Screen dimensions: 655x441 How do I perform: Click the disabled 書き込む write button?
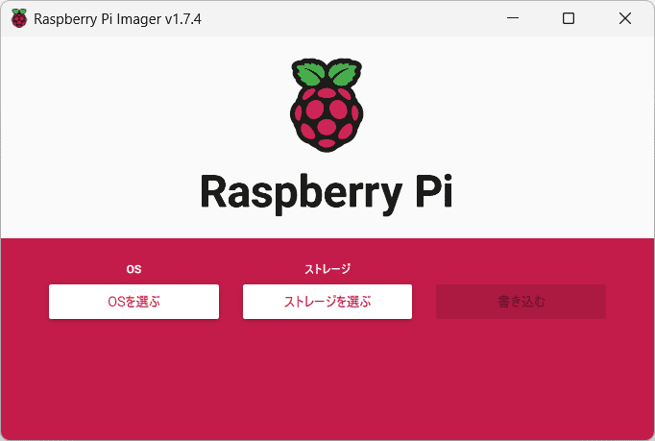pos(521,302)
